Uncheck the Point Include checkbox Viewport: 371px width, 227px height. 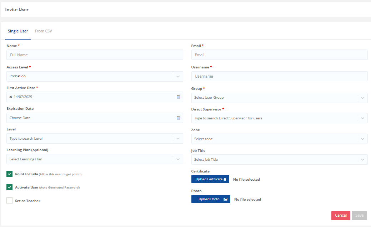pyautogui.click(x=10, y=174)
